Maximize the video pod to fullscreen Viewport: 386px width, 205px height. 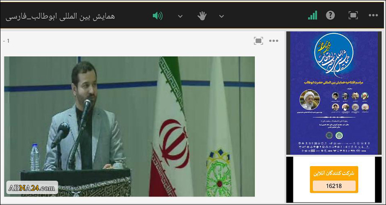coord(258,41)
